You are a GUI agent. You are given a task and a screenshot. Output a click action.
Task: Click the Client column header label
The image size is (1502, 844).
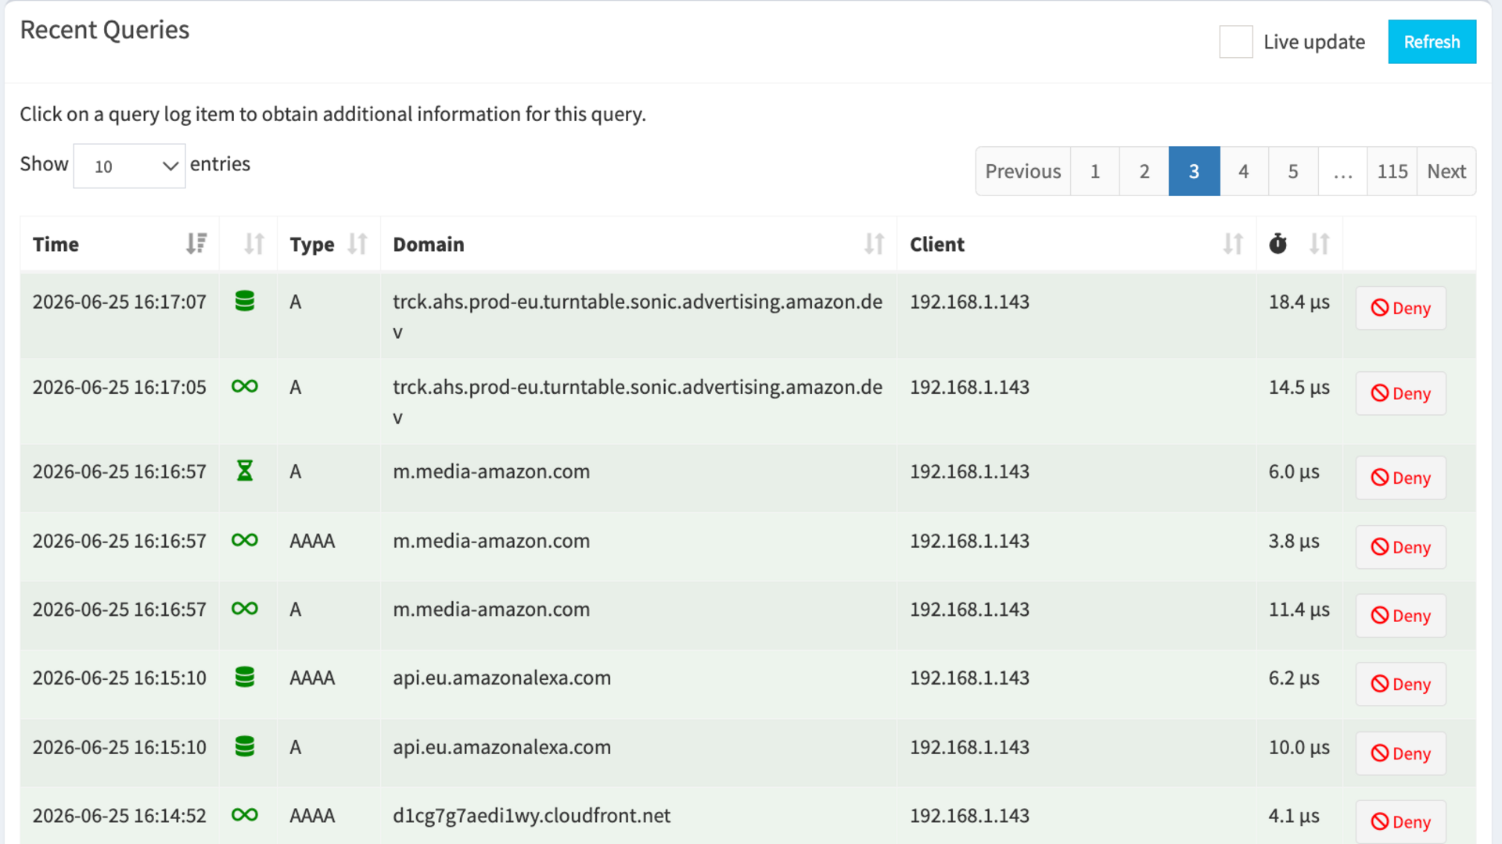[x=936, y=245]
